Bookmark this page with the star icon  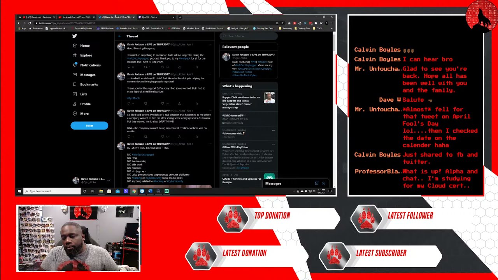point(282,23)
